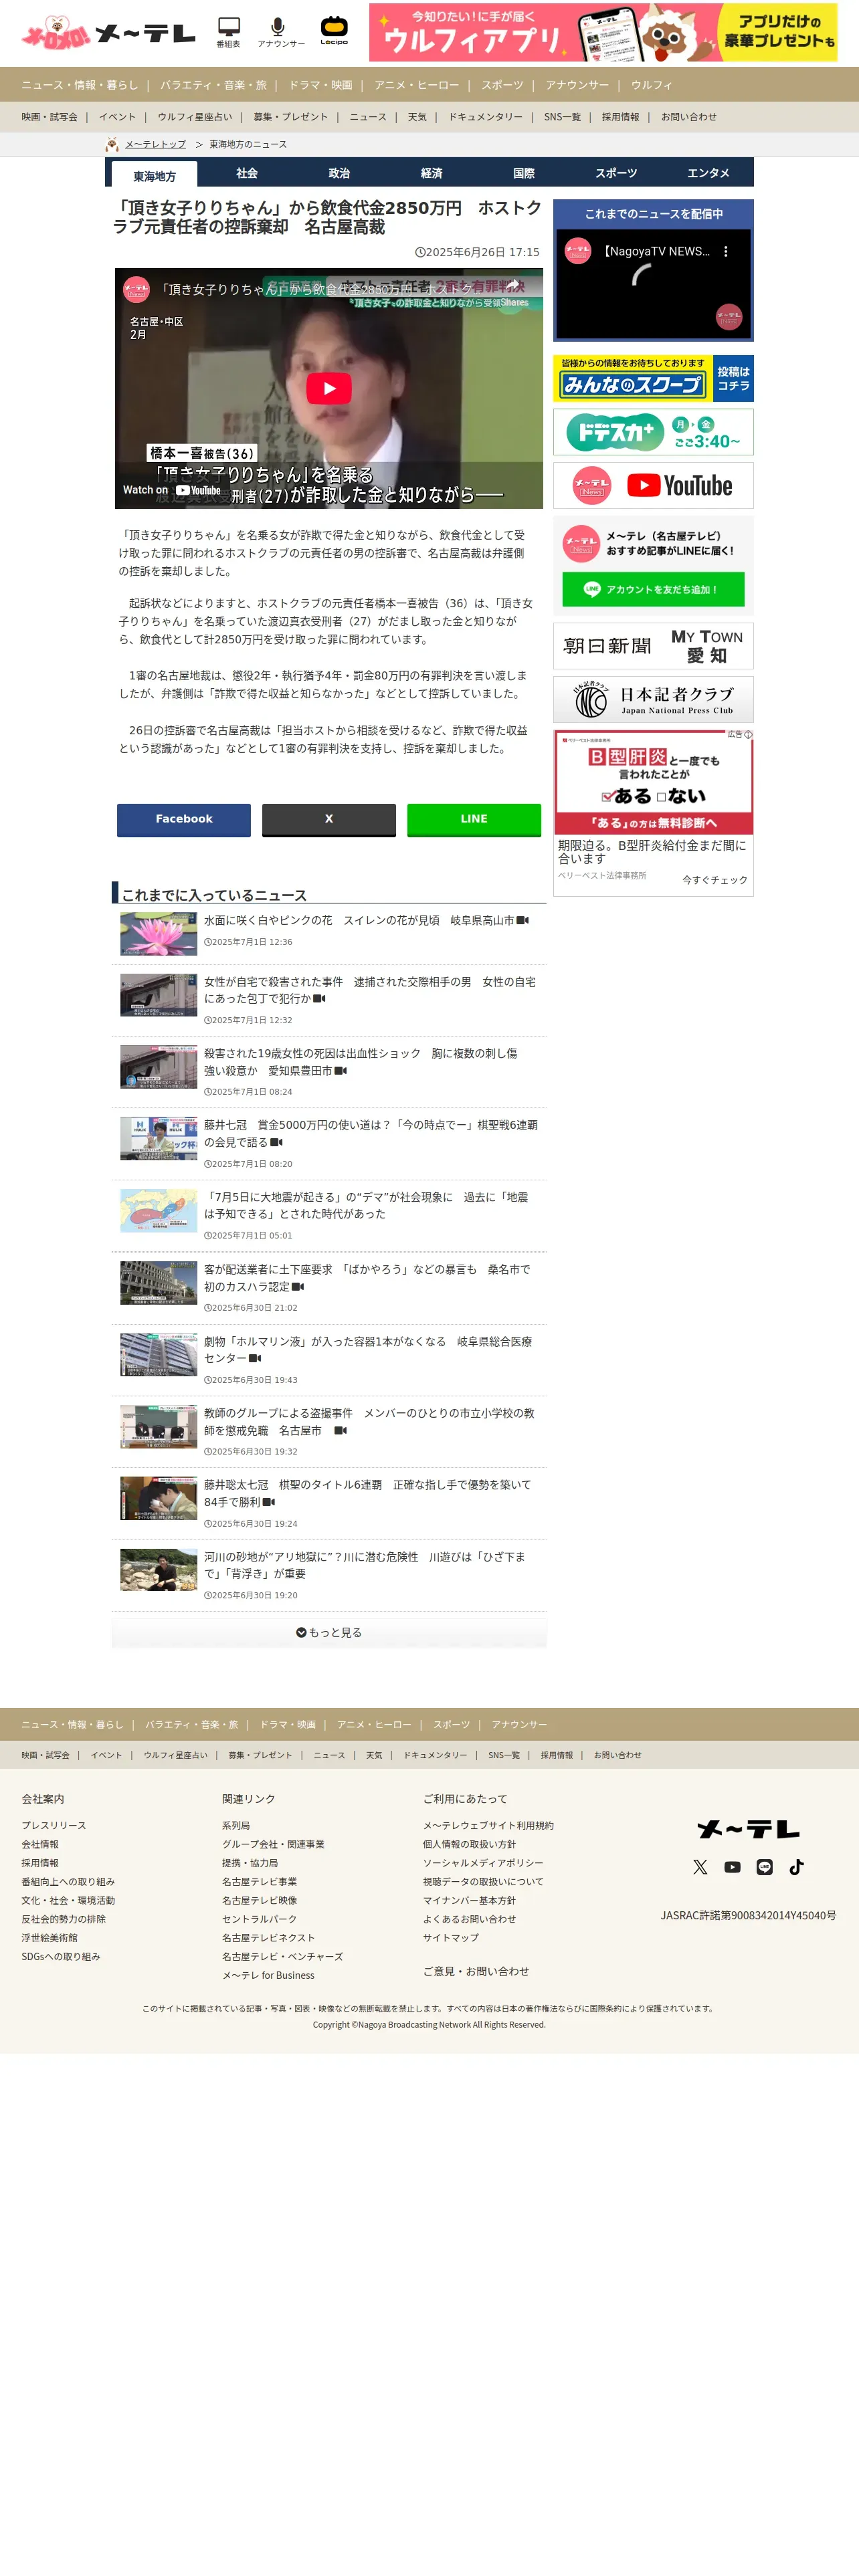Image resolution: width=859 pixels, height=2576 pixels.
Task: Open the 番組表 TV schedule icon
Action: (228, 32)
